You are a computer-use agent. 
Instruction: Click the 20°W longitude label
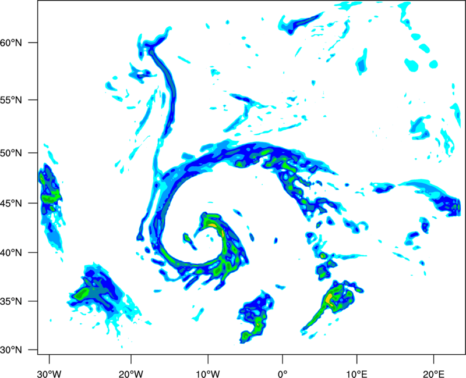pyautogui.click(x=131, y=374)
